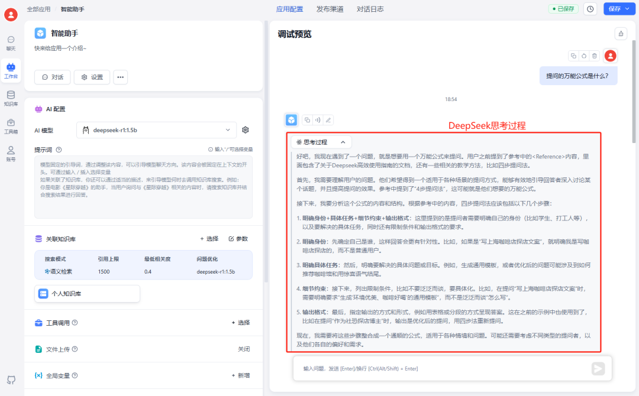Click the 0.4 最低相关度 value
Screen dimensions: 639x396
click(x=147, y=271)
